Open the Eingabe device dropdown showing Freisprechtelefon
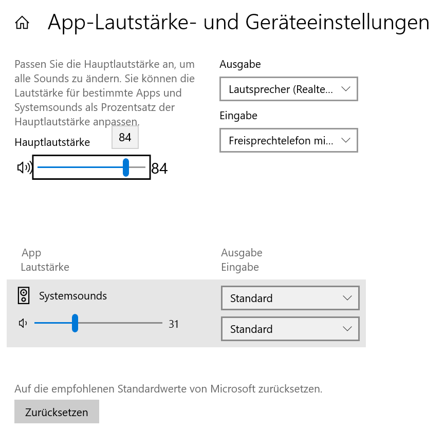The width and height of the screenshot is (444, 430). (288, 141)
